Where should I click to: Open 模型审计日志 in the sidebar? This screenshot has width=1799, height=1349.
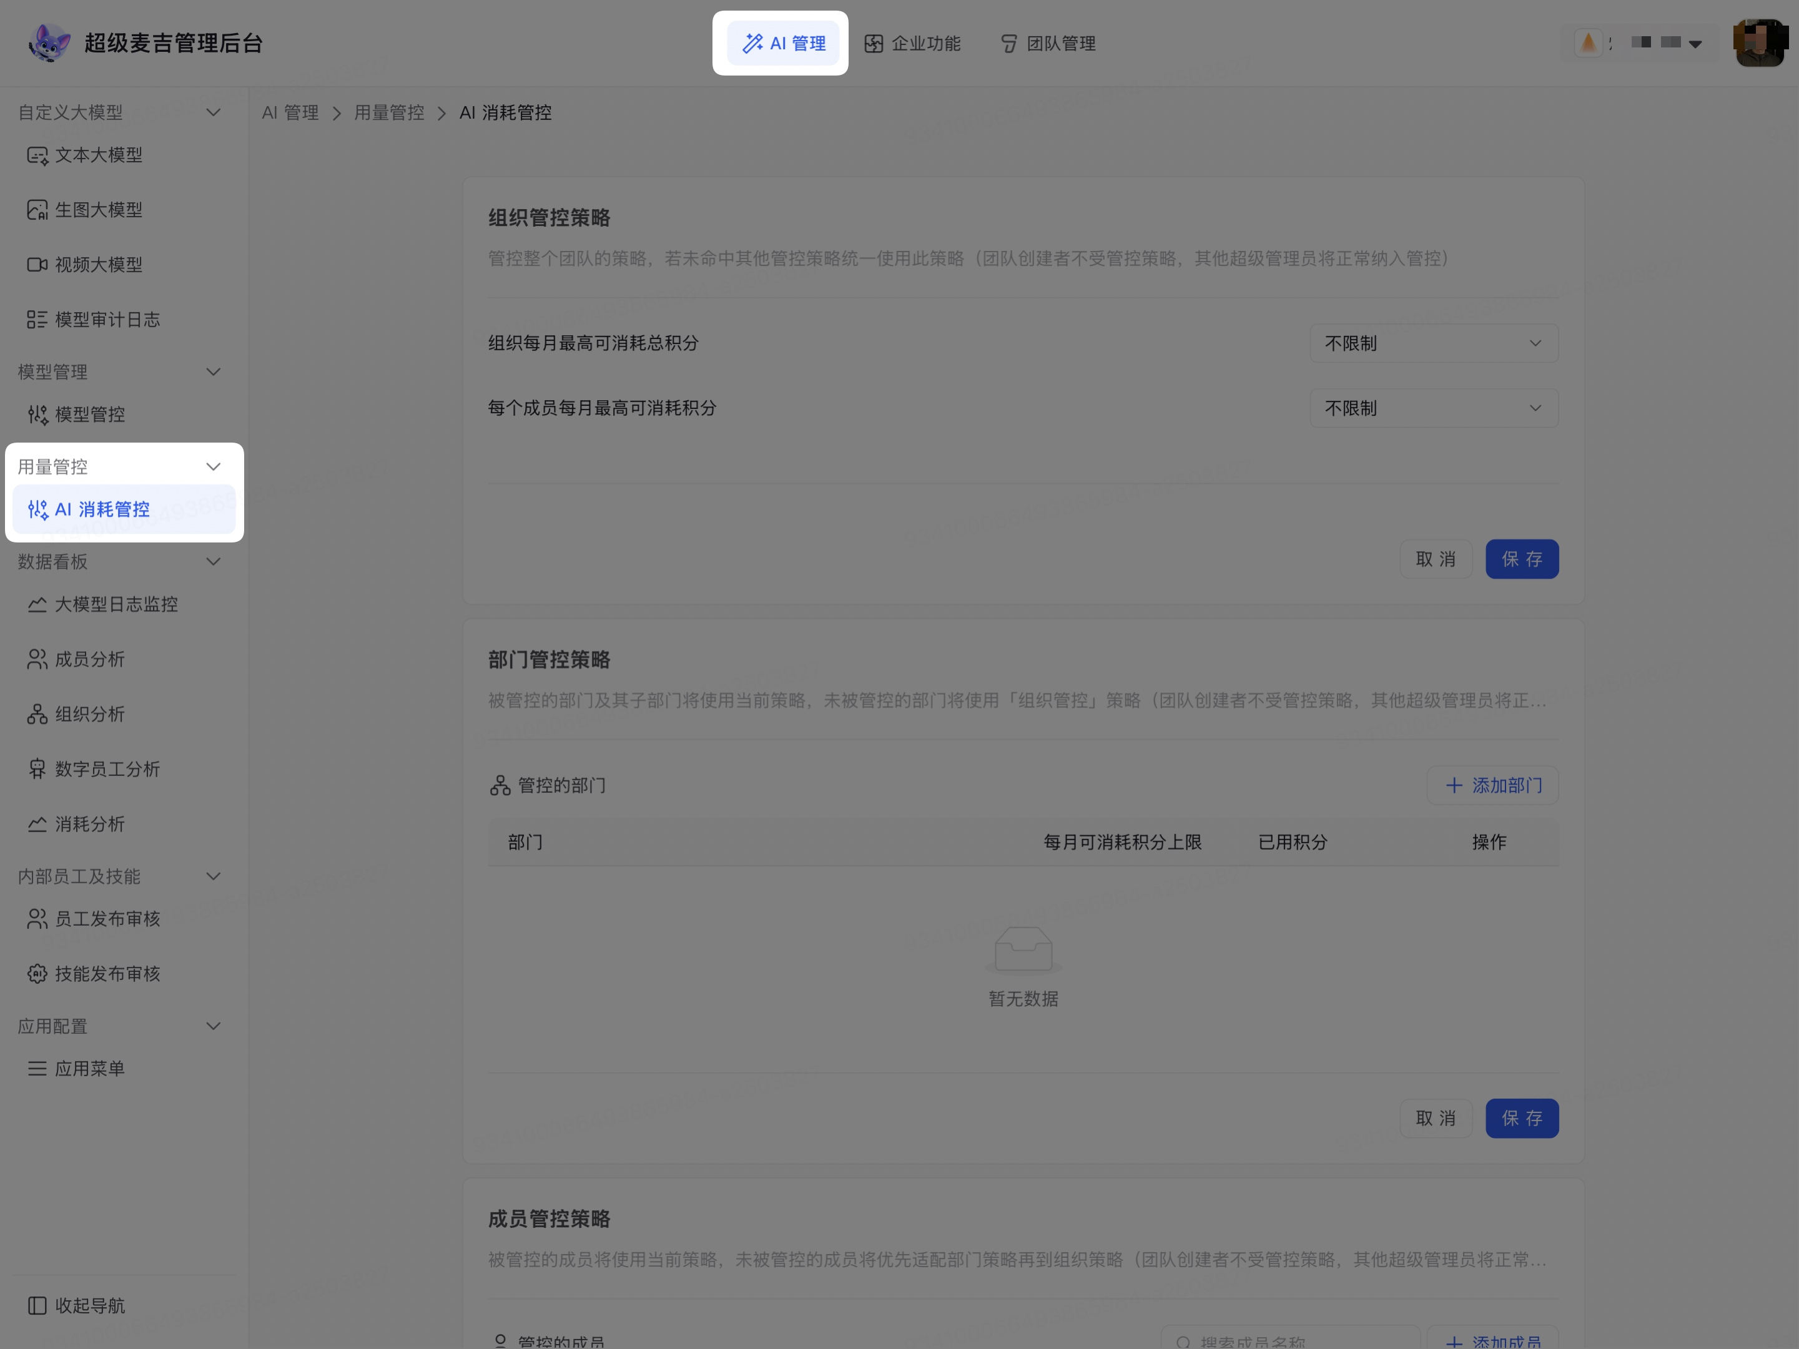(124, 320)
